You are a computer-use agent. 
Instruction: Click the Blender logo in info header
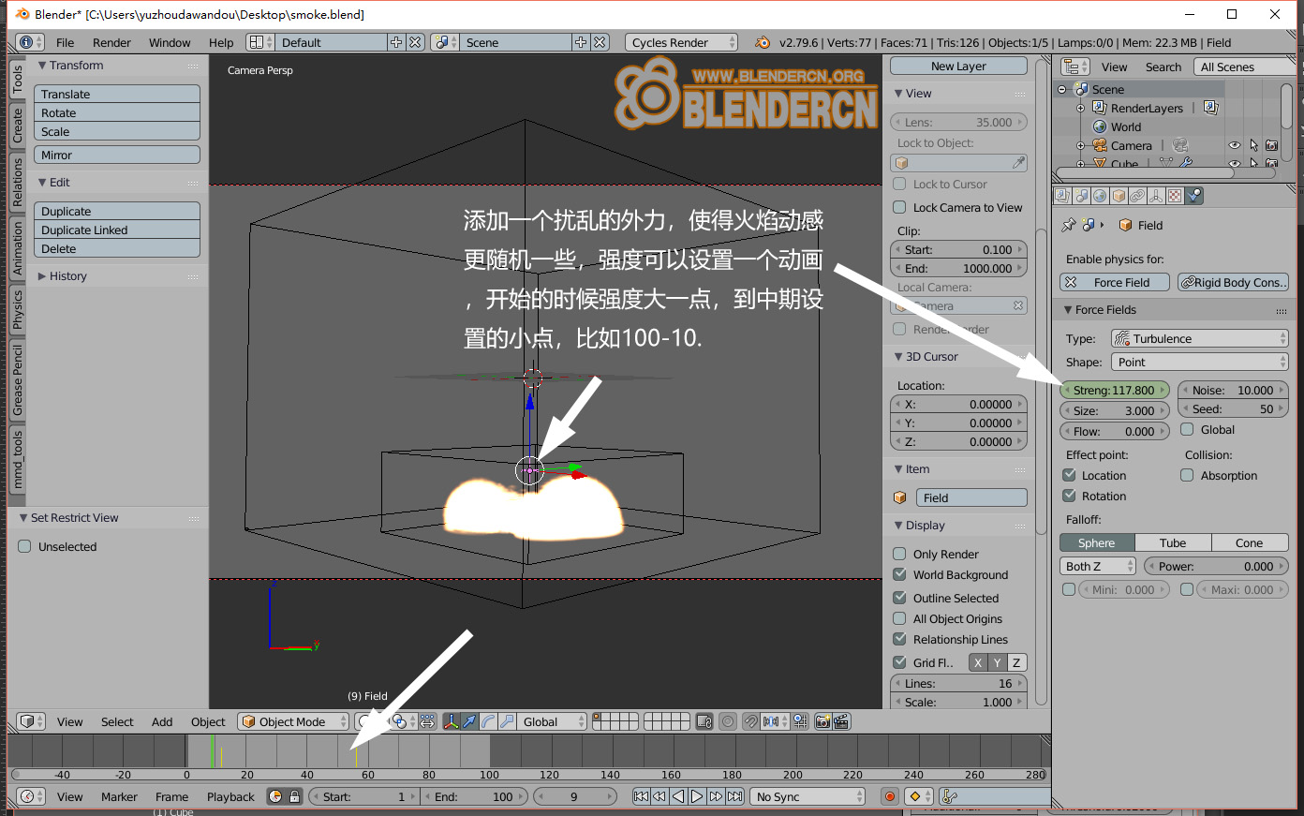pyautogui.click(x=763, y=42)
